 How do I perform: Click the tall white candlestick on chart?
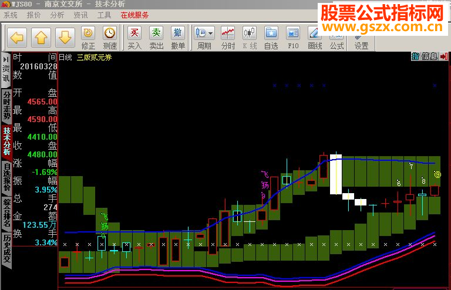336,174
